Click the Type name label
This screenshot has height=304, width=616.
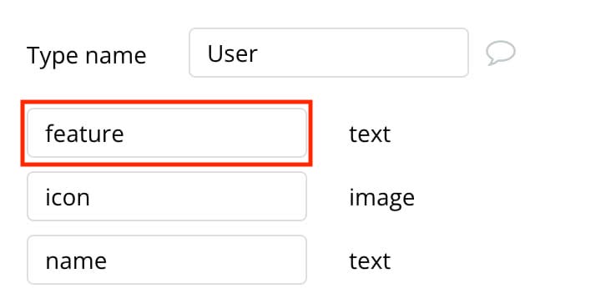pyautogui.click(x=87, y=55)
